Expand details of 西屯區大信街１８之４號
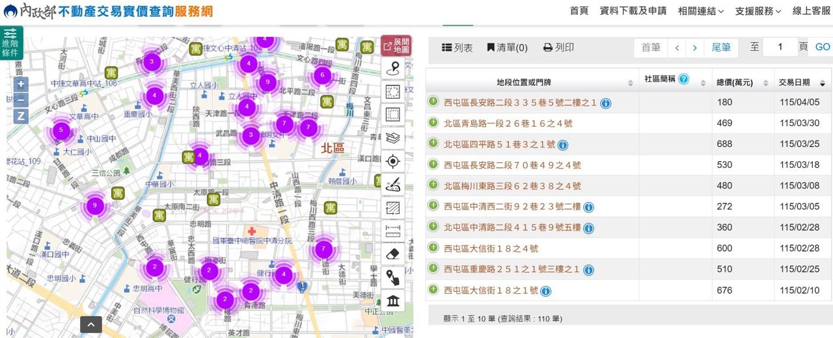 pyautogui.click(x=433, y=248)
